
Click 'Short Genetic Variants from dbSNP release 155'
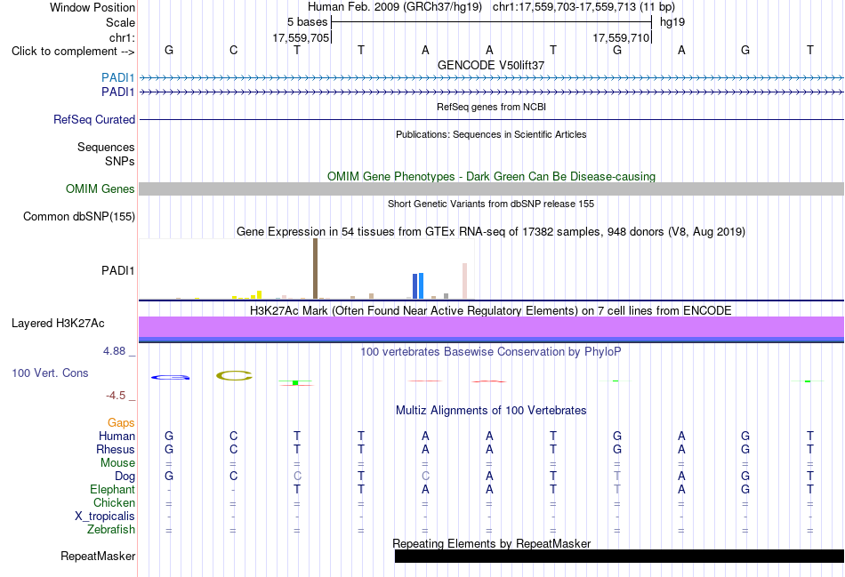(491, 204)
